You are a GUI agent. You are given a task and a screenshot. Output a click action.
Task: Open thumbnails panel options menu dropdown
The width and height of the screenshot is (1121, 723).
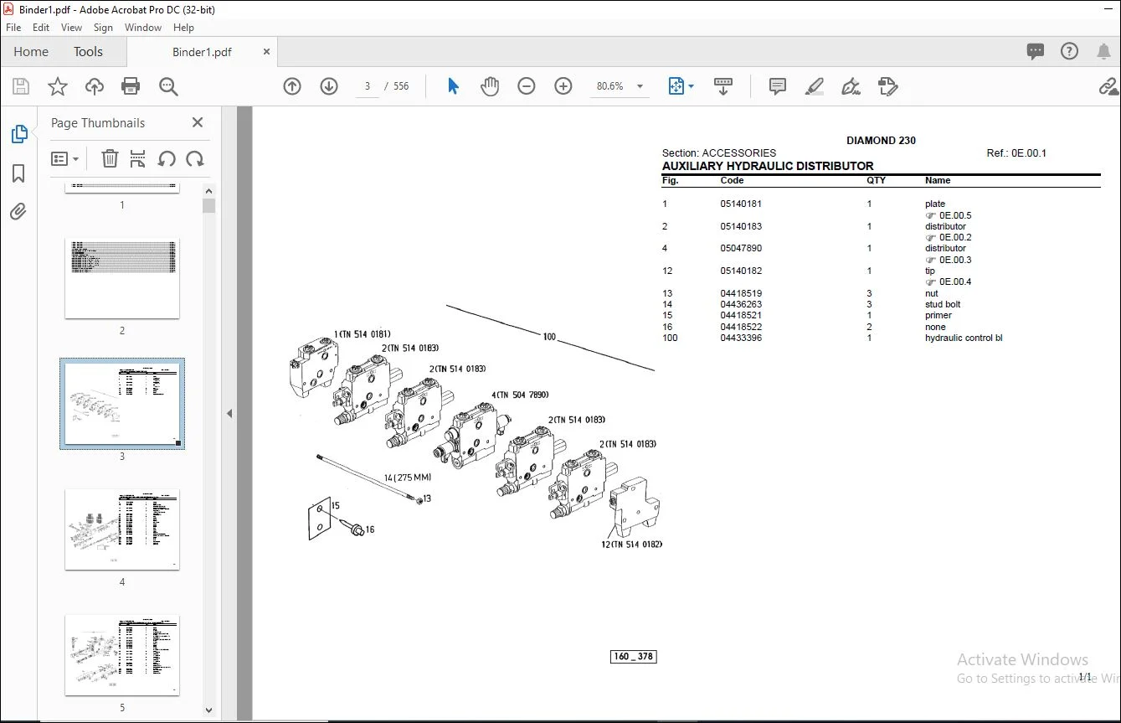64,158
